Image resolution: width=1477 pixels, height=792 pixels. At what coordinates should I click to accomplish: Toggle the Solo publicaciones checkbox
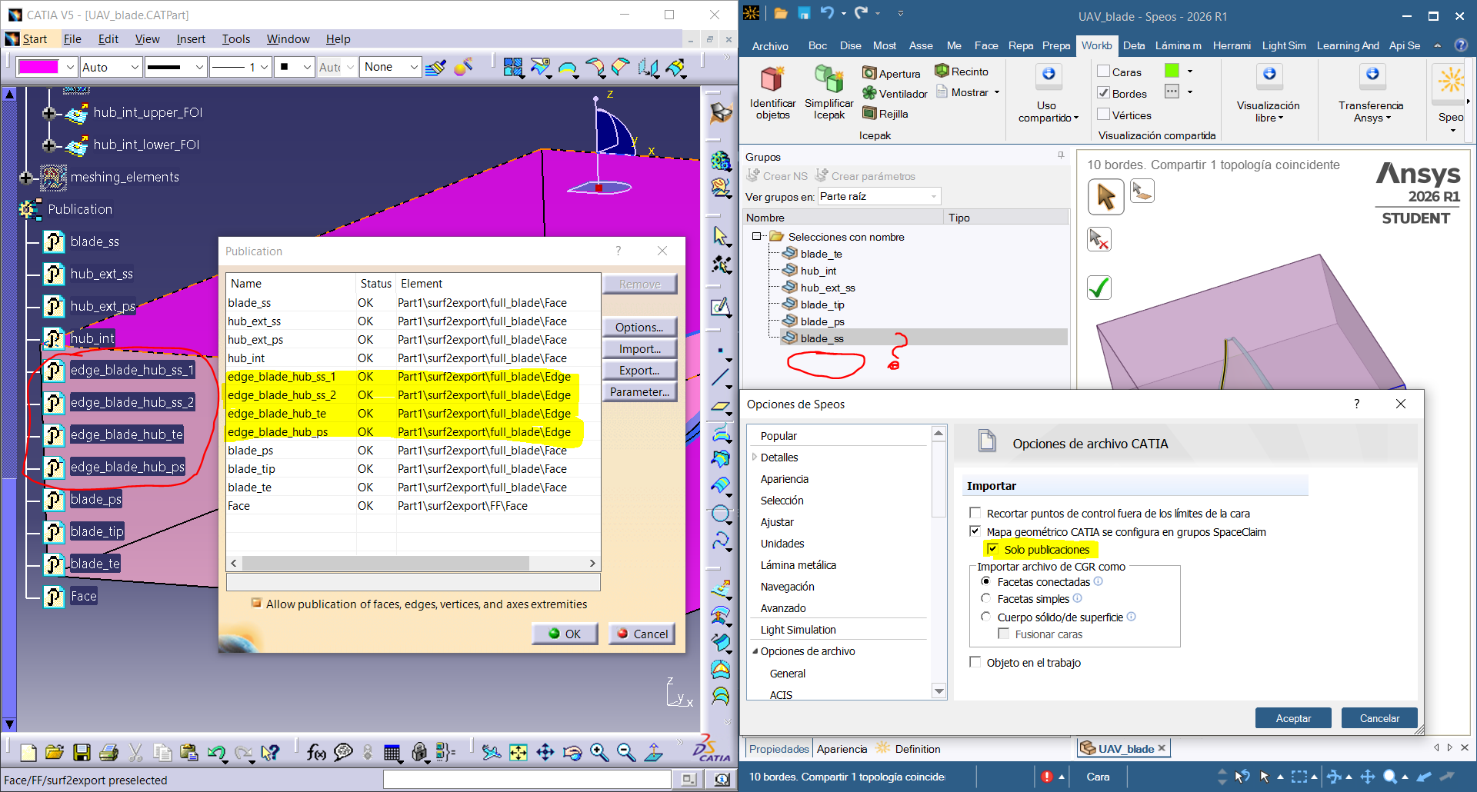(x=992, y=549)
